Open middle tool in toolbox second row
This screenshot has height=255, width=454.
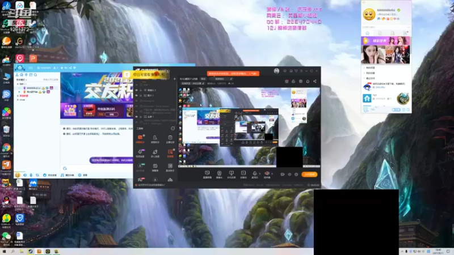point(155,153)
